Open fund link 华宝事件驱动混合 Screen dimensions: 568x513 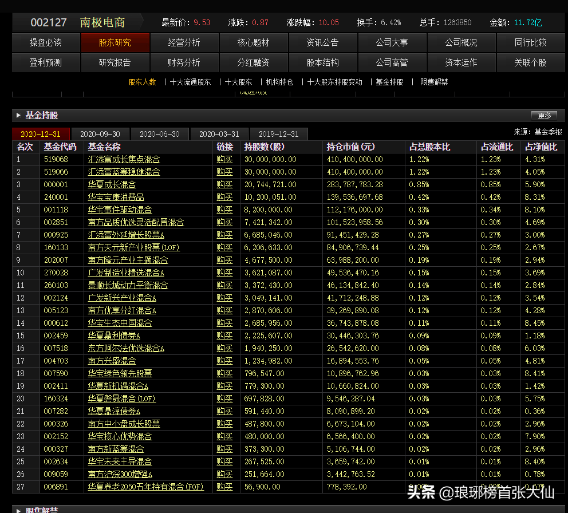pyautogui.click(x=120, y=210)
